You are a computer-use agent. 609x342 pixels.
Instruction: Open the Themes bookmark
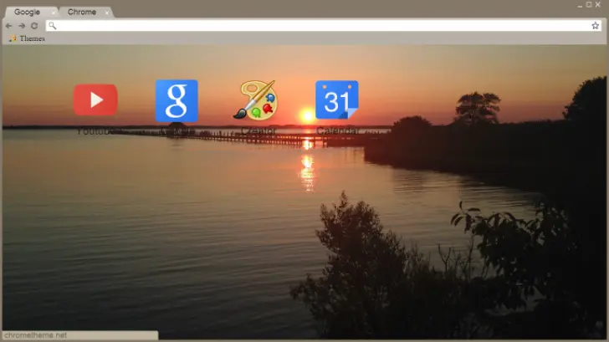tap(32, 38)
